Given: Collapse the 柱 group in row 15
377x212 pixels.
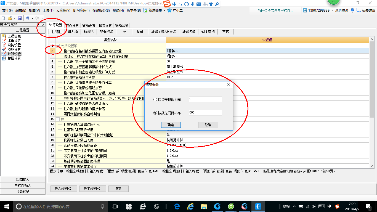Looking at the screenshot, I should (x=58, y=119).
